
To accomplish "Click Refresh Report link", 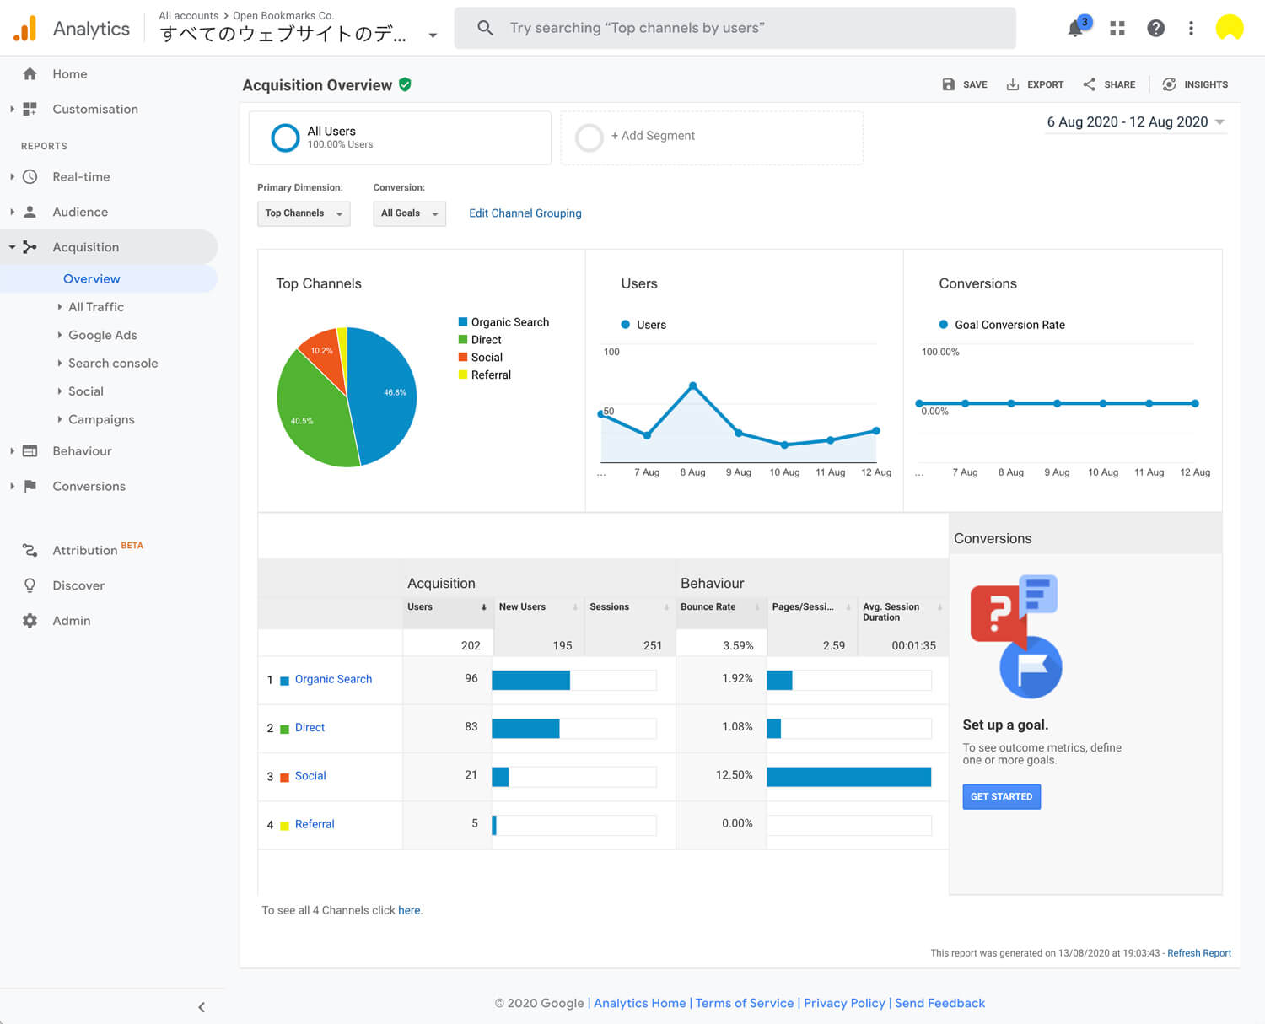I will click(x=1199, y=953).
